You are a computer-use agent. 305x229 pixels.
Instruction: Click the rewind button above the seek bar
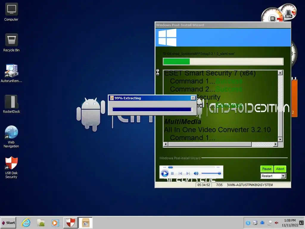pos(164,167)
